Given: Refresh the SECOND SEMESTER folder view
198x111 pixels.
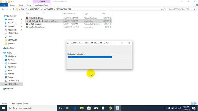Looking at the screenshot, I should pyautogui.click(x=164, y=9).
